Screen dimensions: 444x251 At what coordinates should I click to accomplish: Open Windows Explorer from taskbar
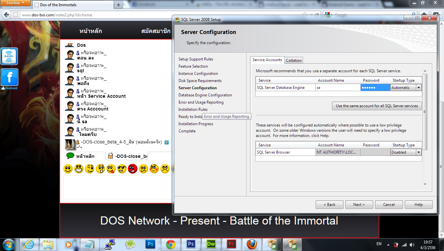click(x=48, y=244)
